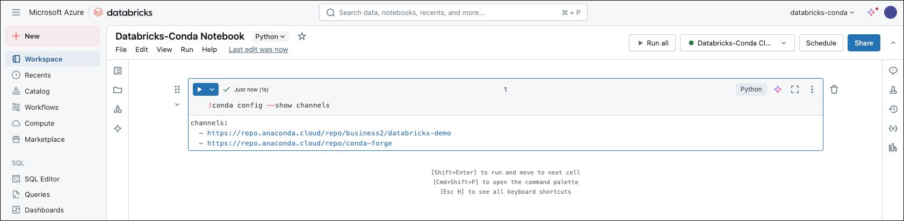Collapse the notebook header chevron
904x221 pixels.
pyautogui.click(x=893, y=43)
